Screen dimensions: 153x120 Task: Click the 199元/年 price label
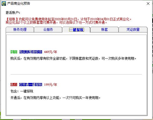click(x=50, y=85)
